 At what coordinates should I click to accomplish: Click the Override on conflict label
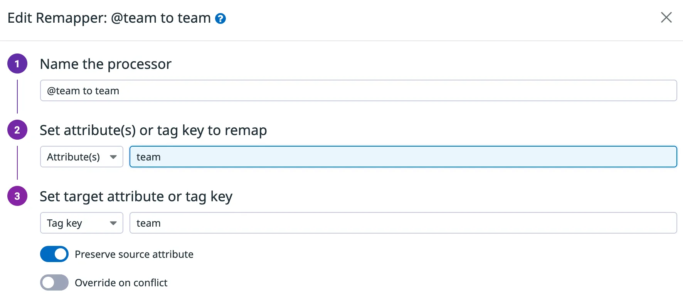tap(121, 283)
